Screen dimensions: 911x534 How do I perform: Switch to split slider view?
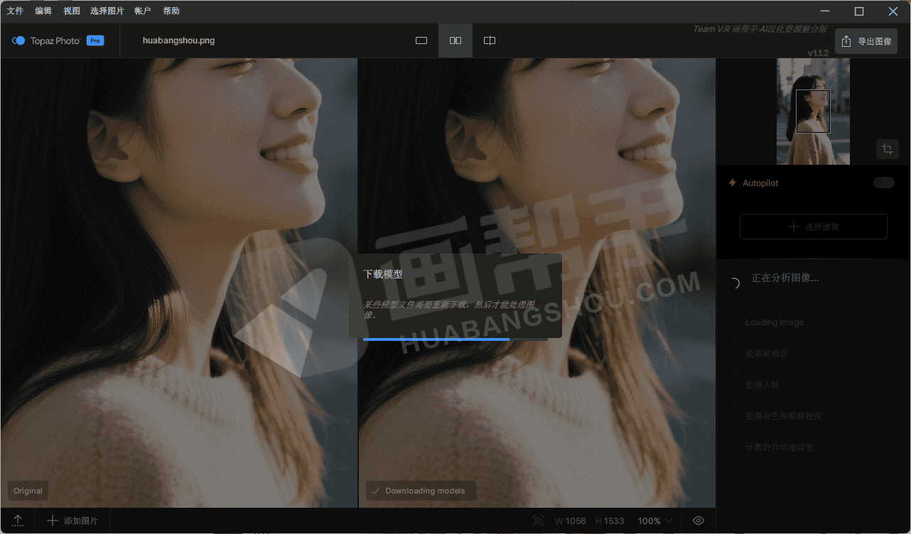pyautogui.click(x=490, y=40)
